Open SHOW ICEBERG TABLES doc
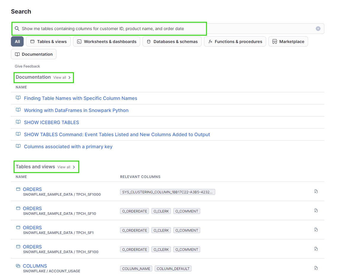Viewport: 361px width, 280px height. pyautogui.click(x=51, y=122)
